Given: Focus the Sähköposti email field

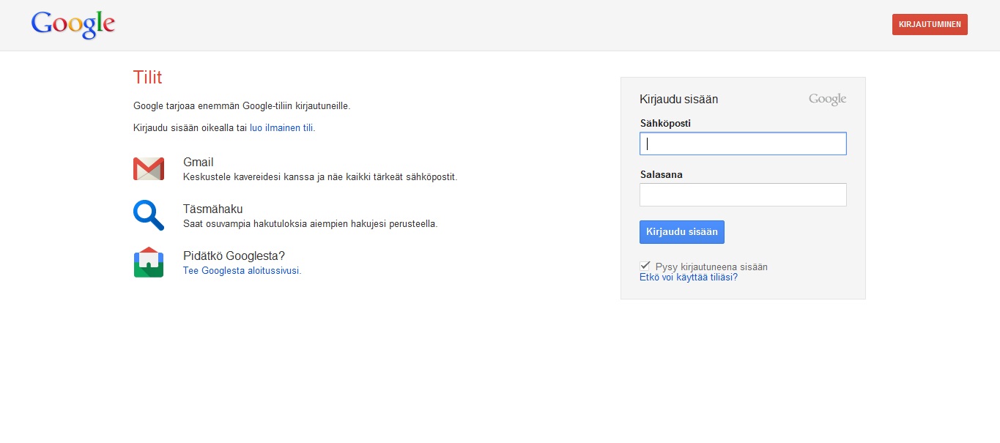Looking at the screenshot, I should click(x=743, y=144).
